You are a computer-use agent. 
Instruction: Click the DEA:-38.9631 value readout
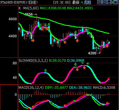tap(80, 88)
